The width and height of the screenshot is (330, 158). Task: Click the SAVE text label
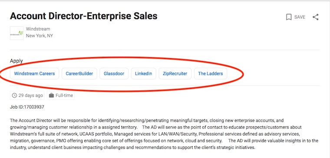(x=300, y=17)
